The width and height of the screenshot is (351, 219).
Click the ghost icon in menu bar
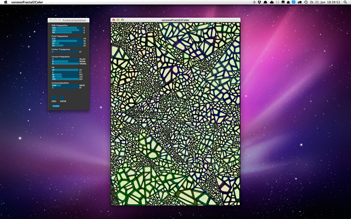pyautogui.click(x=288, y=2)
